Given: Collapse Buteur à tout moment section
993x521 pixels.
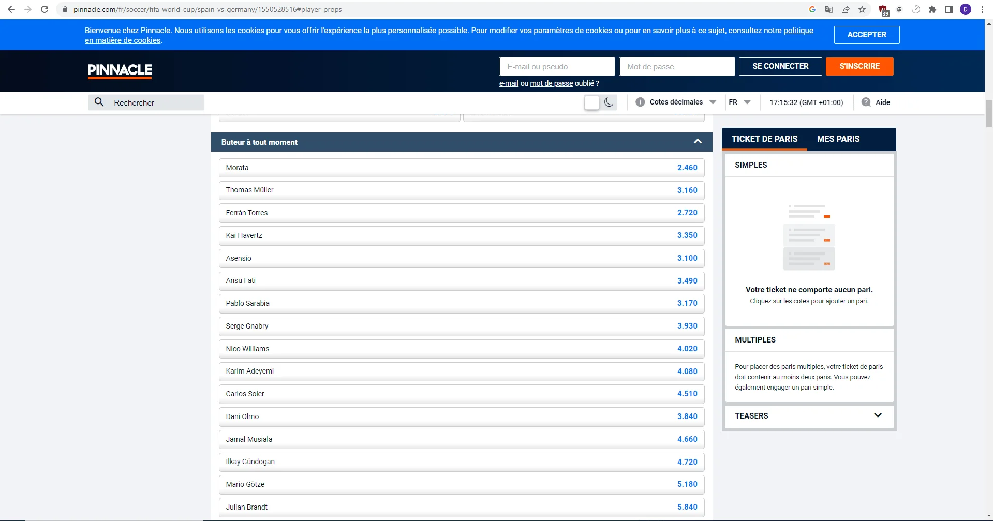Looking at the screenshot, I should point(698,142).
